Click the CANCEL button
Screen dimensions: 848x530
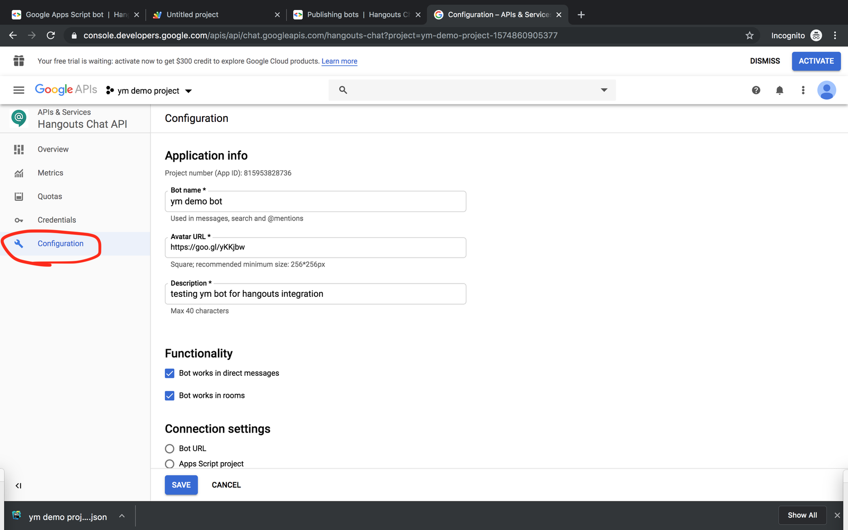[x=226, y=485]
